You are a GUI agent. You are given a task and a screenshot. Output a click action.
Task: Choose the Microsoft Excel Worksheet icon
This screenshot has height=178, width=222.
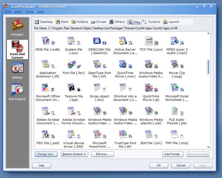point(176,88)
